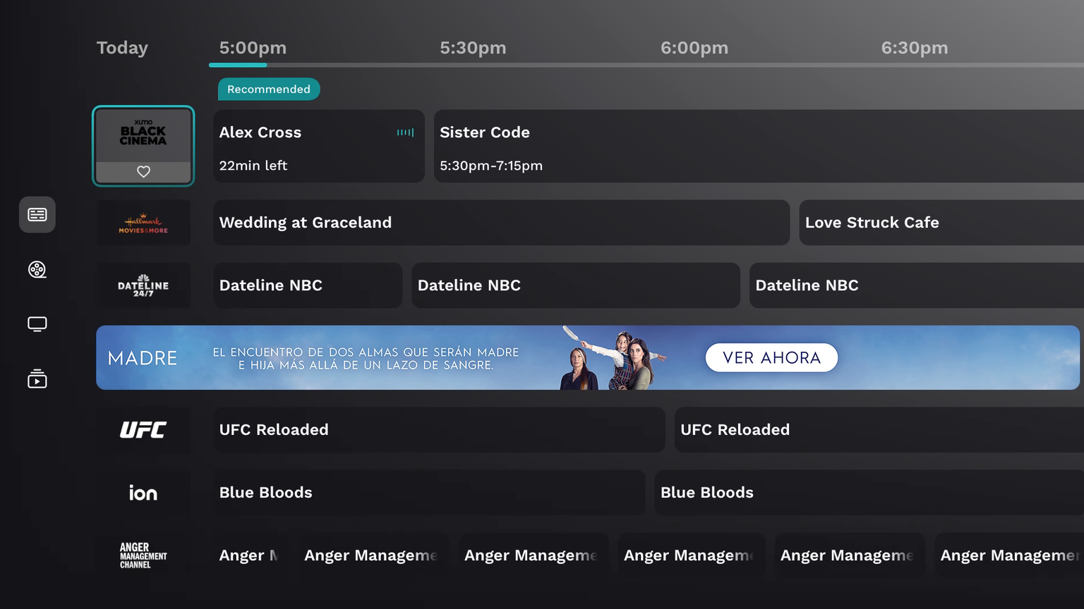Click the teal timeline progress bar
The image size is (1084, 609).
[x=238, y=65]
